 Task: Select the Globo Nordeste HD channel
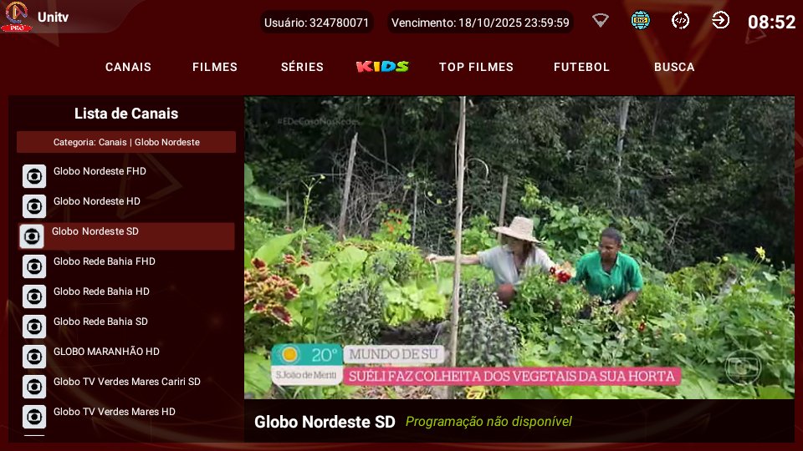tap(97, 201)
